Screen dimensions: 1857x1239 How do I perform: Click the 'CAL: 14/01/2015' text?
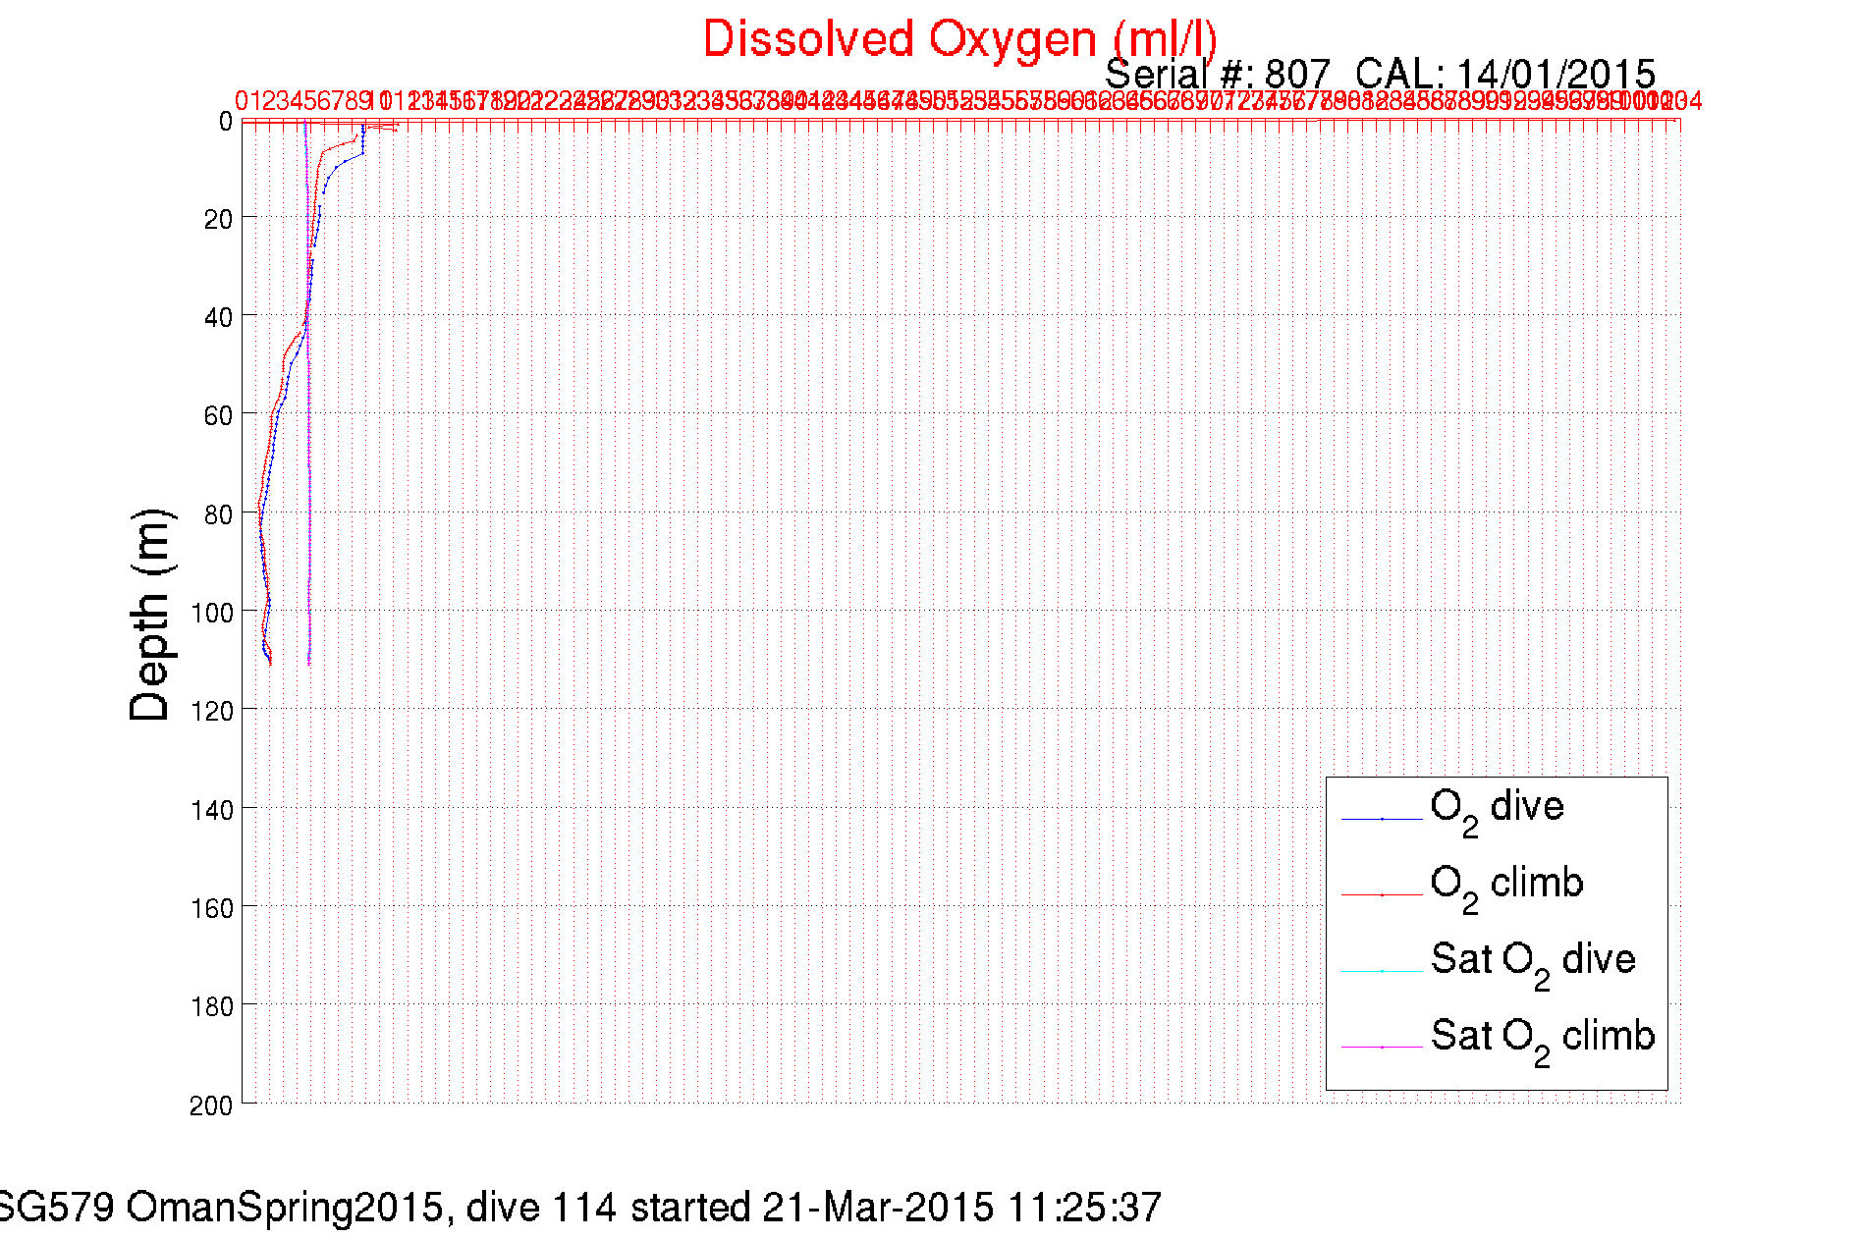[x=1505, y=75]
